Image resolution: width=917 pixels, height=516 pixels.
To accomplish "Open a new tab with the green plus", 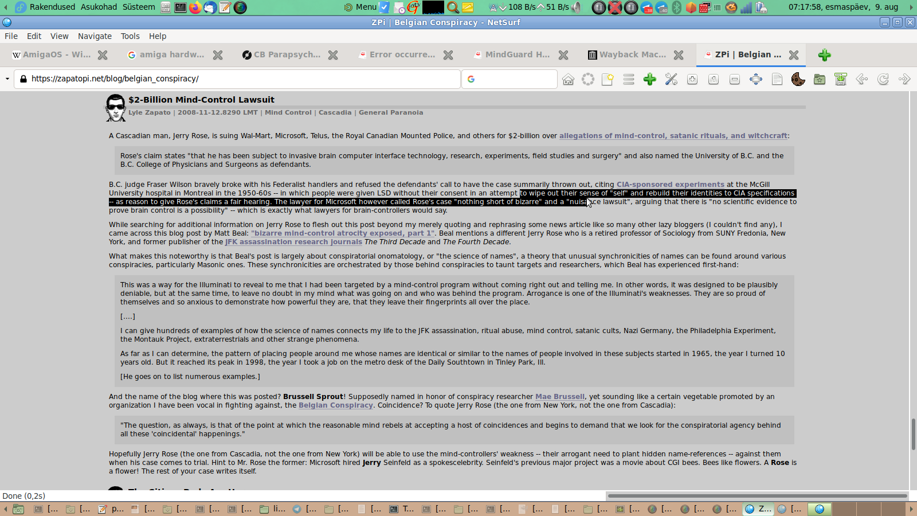I will pos(825,55).
